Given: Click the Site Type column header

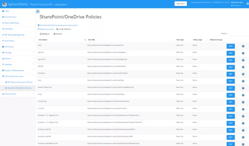Looking at the screenshot, I should coord(180,40).
